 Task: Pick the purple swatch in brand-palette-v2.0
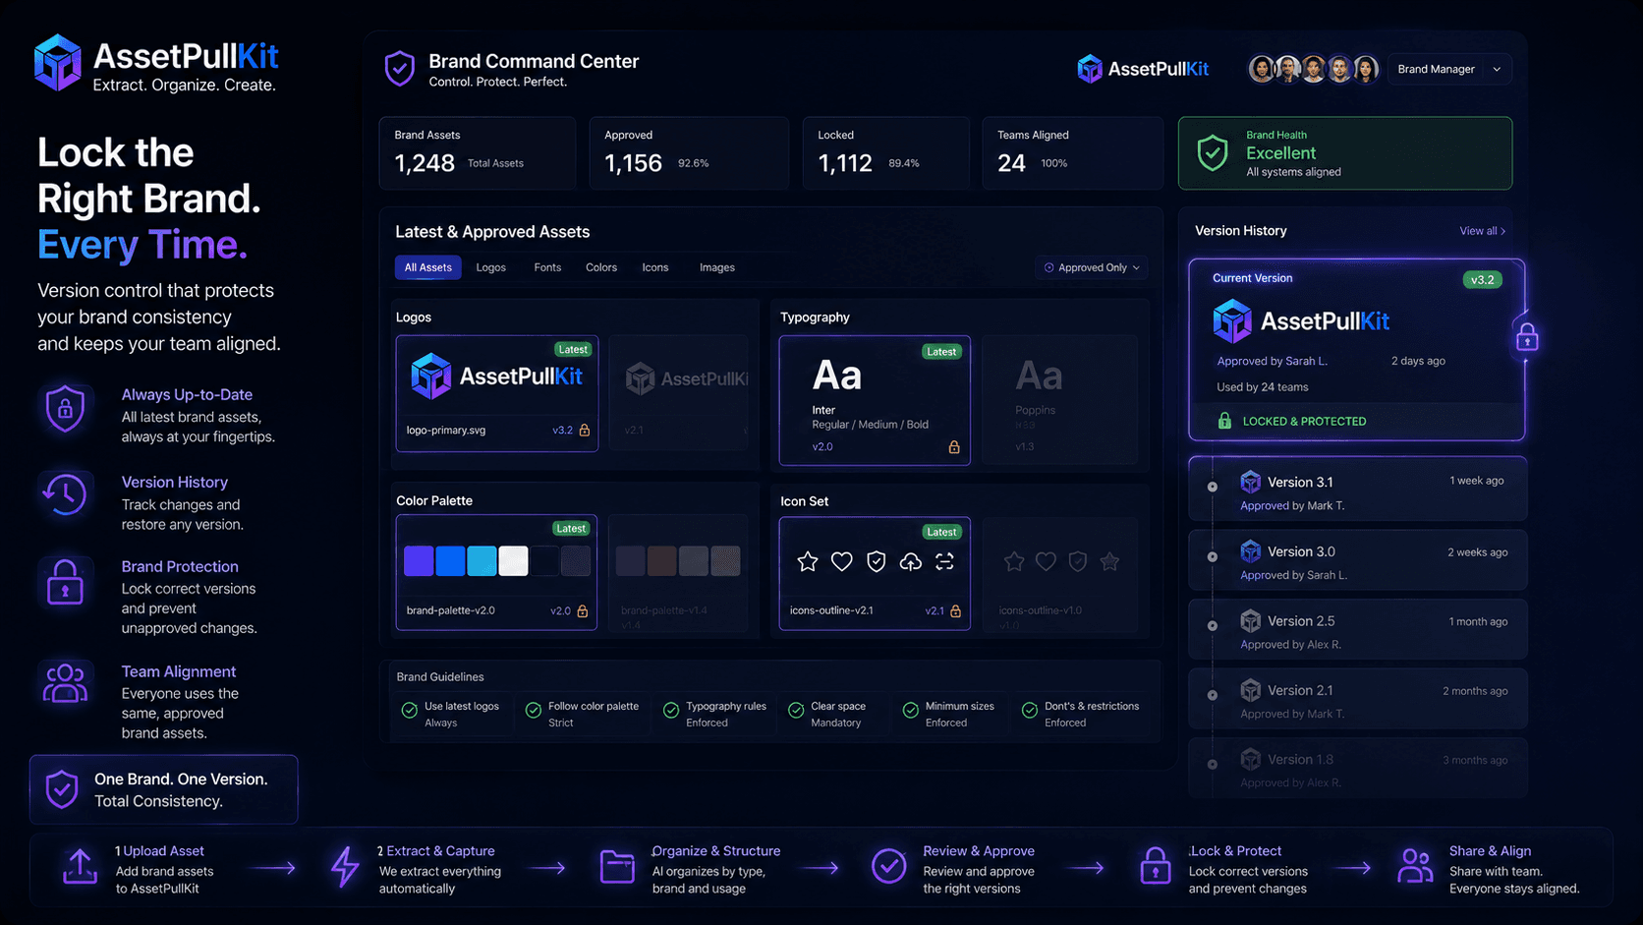pyautogui.click(x=419, y=561)
